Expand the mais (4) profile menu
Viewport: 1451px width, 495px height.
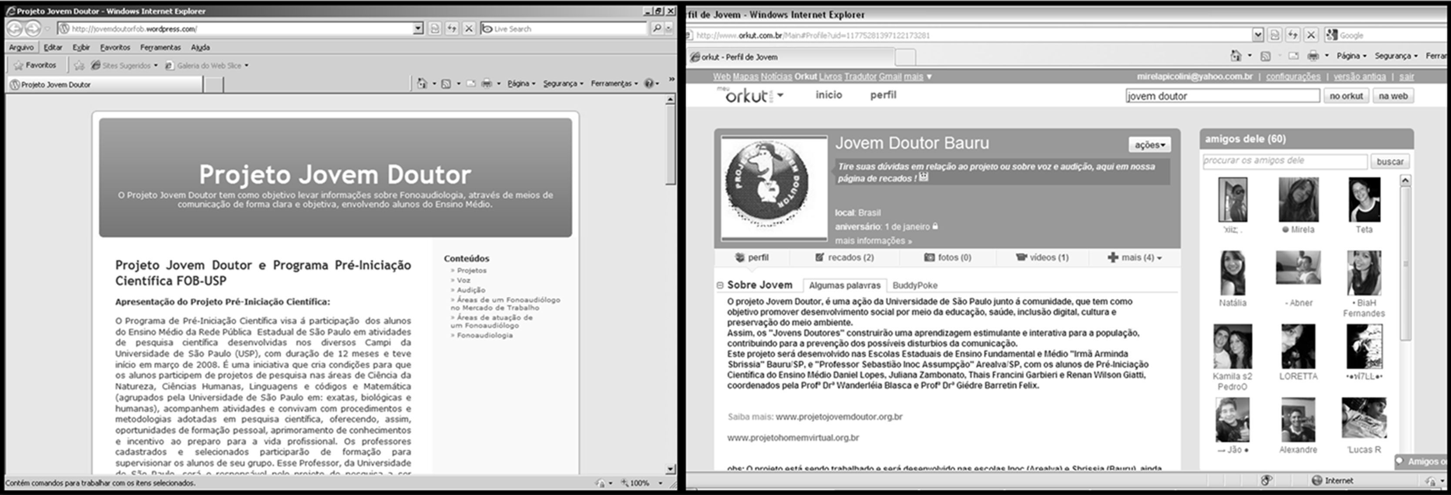coord(1135,258)
